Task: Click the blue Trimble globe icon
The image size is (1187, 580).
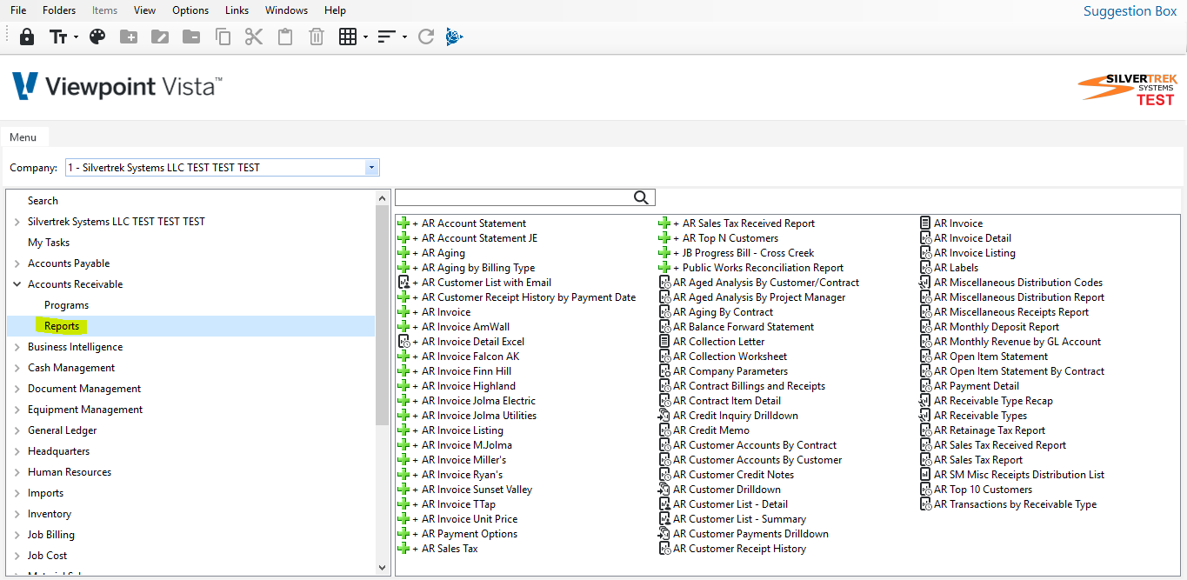Action: click(454, 37)
